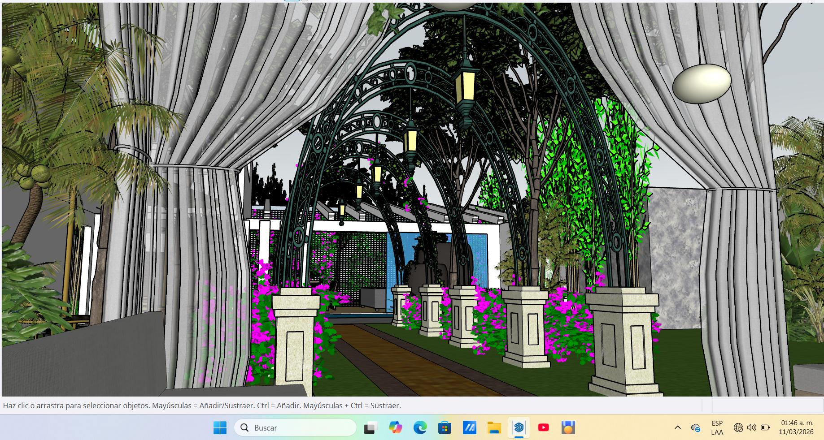Click the network globe icon in tray
Viewport: 824px width, 440px height.
pyautogui.click(x=738, y=428)
